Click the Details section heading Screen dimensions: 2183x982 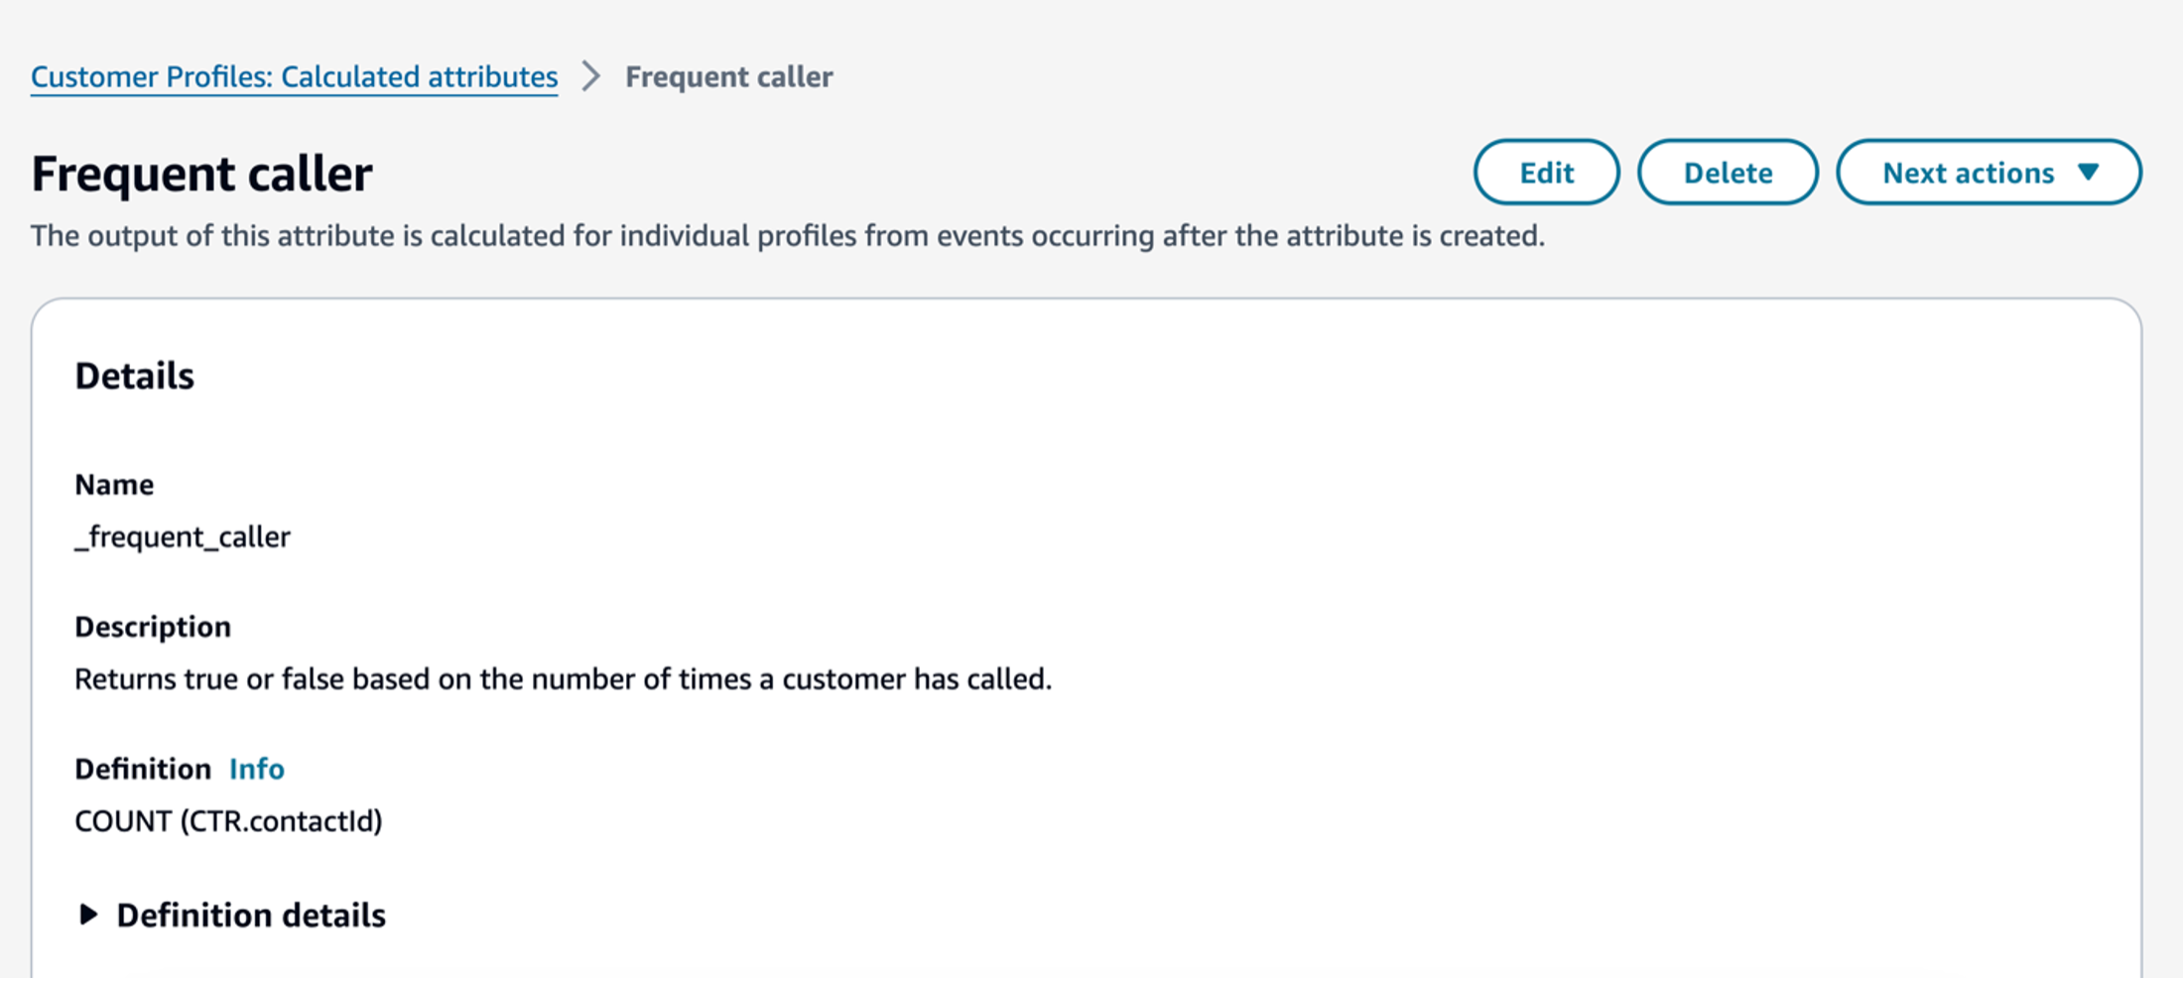[134, 375]
